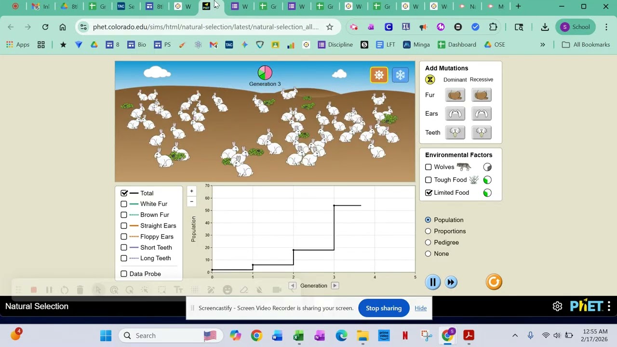617x347 pixels.
Task: Zoom in the population graph
Action: click(191, 191)
